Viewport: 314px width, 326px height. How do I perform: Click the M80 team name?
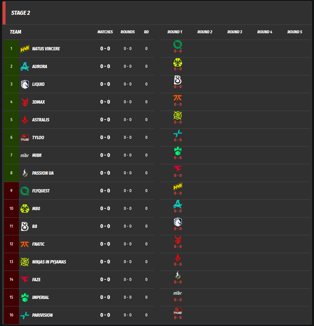[36, 209]
